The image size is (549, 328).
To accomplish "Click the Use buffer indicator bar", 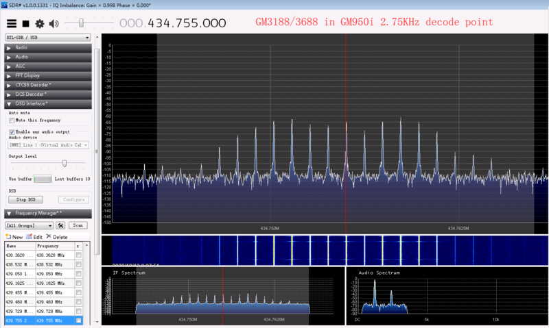I will tap(43, 179).
